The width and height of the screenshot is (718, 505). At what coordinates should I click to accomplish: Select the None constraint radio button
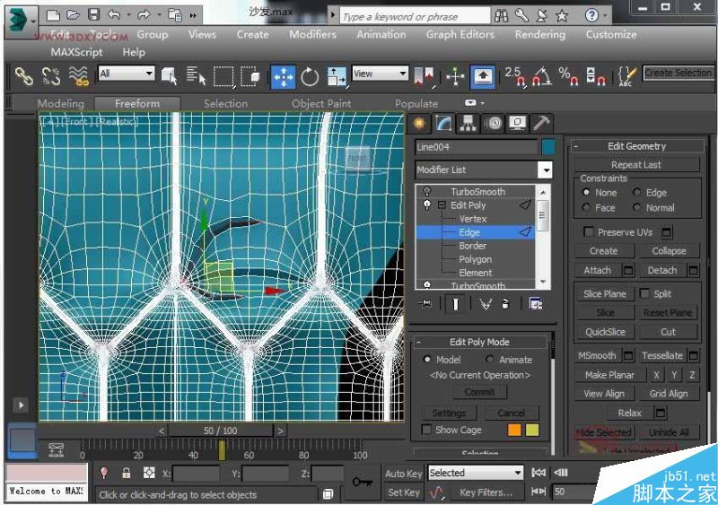tap(586, 192)
